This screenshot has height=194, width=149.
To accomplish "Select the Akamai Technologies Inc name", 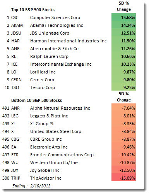I will point(57,25).
